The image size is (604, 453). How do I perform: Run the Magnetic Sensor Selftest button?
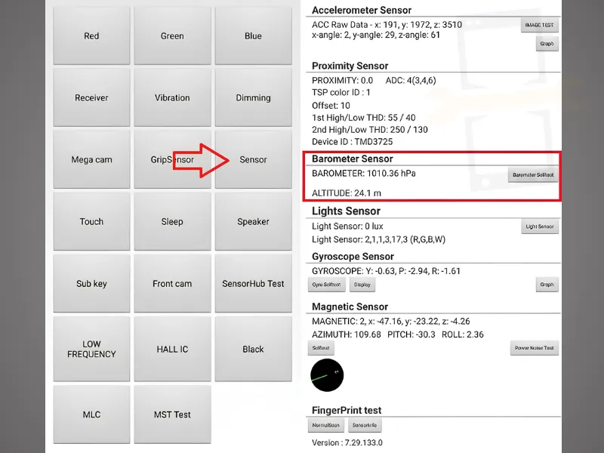tap(321, 348)
